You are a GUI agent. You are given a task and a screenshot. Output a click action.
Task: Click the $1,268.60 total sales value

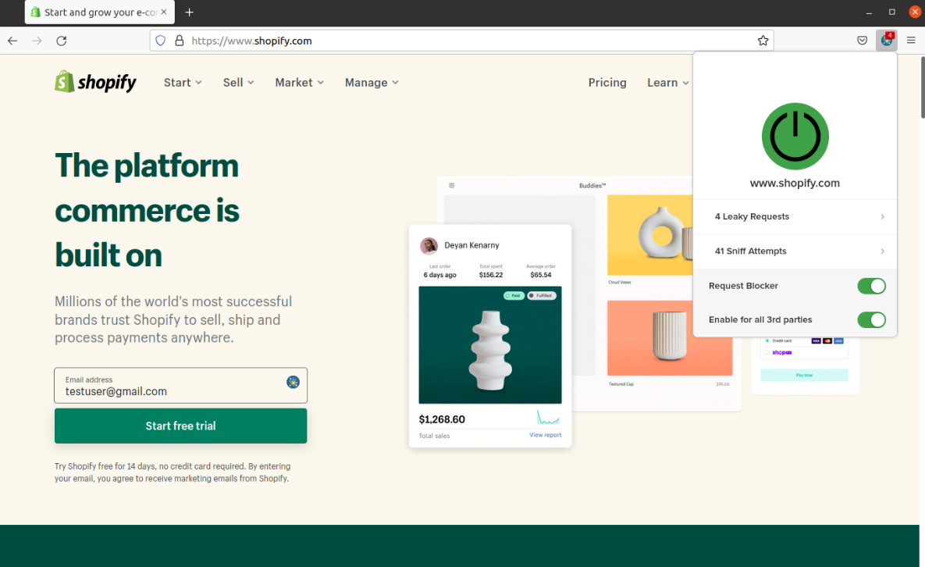[x=442, y=419]
